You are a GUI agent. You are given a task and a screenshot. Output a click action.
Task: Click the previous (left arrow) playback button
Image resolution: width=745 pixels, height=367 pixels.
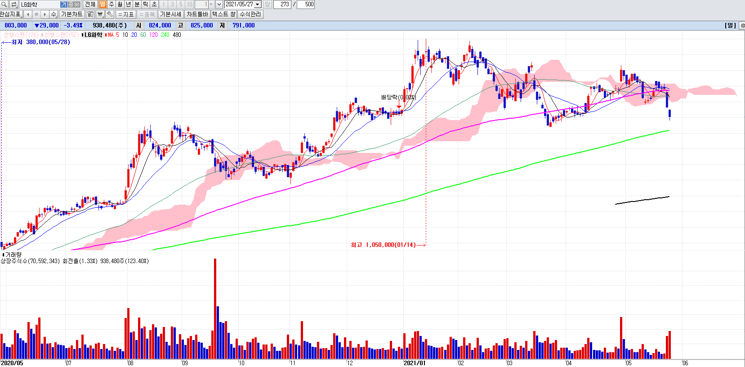(x=28, y=14)
